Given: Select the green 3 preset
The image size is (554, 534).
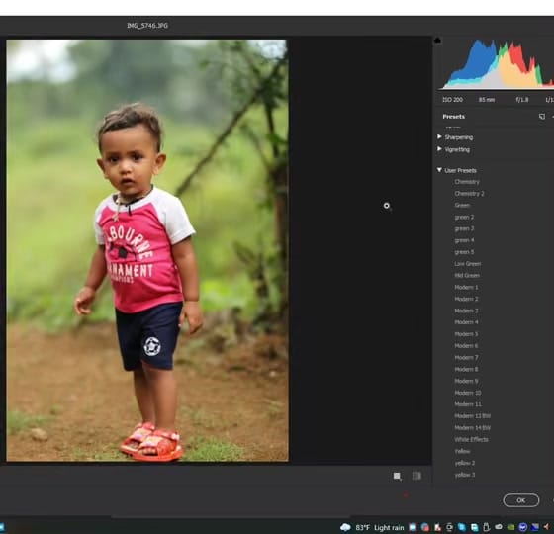Looking at the screenshot, I should tap(464, 228).
